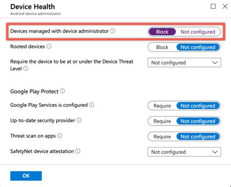Click the Rooted devices label
This screenshot has width=231, height=187.
(x=27, y=46)
